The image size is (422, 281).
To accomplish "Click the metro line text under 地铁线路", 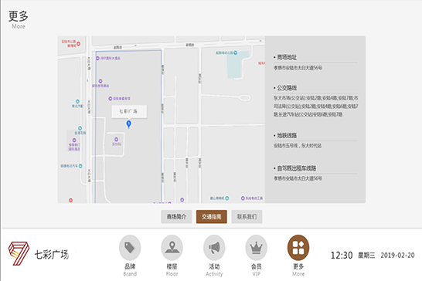I will (298, 146).
